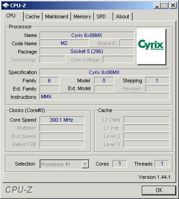Click the Package field Socket 5 (296)
The height and width of the screenshot is (199, 179).
87,51
